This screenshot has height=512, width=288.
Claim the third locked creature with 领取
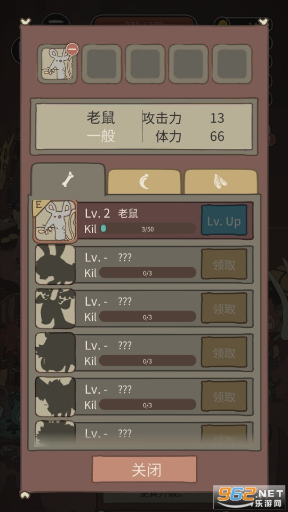(x=224, y=353)
